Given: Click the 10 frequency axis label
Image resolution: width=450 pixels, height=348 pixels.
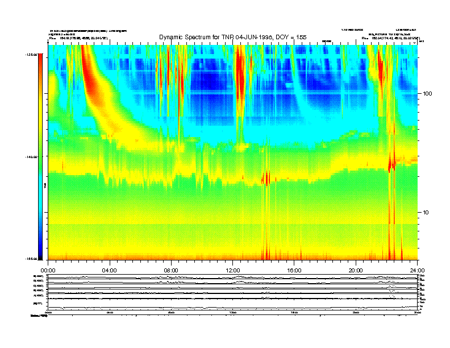Looking at the screenshot, I should tap(426, 213).
